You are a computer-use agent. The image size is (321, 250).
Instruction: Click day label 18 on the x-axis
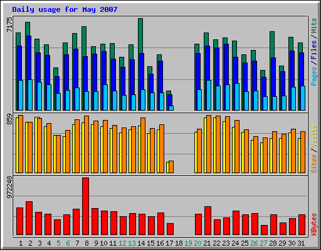[179, 243]
